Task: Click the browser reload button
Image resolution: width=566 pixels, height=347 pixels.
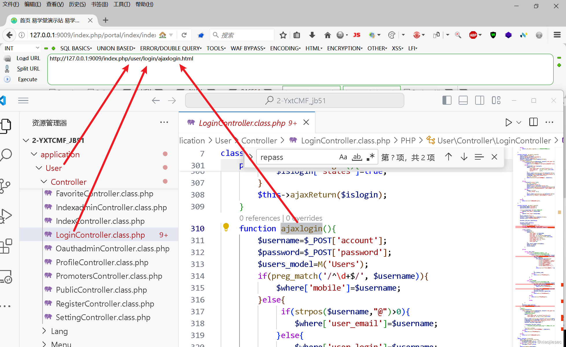Action: point(184,35)
